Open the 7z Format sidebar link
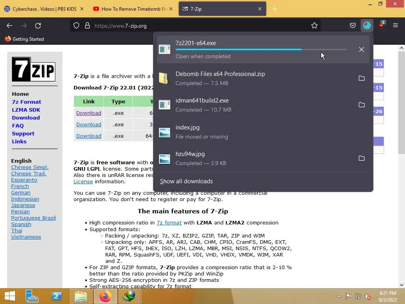This screenshot has height=304, width=405. click(26, 102)
